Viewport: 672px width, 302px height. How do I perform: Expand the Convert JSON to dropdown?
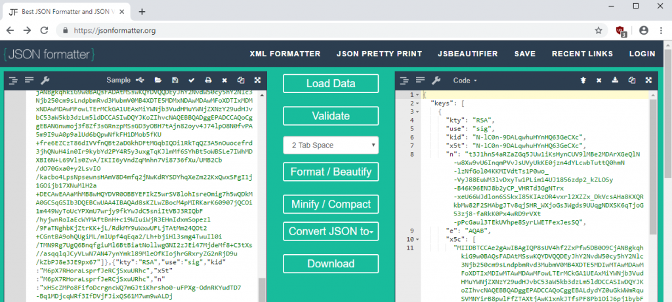(331, 231)
